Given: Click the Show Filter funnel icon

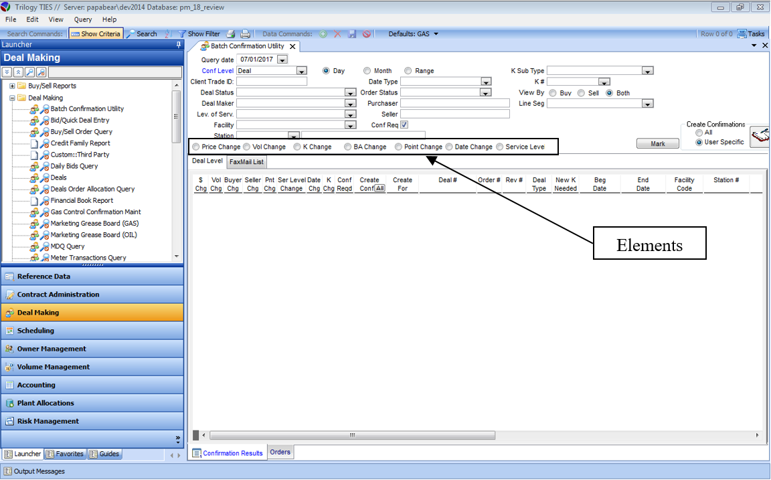Looking at the screenshot, I should click(181, 33).
